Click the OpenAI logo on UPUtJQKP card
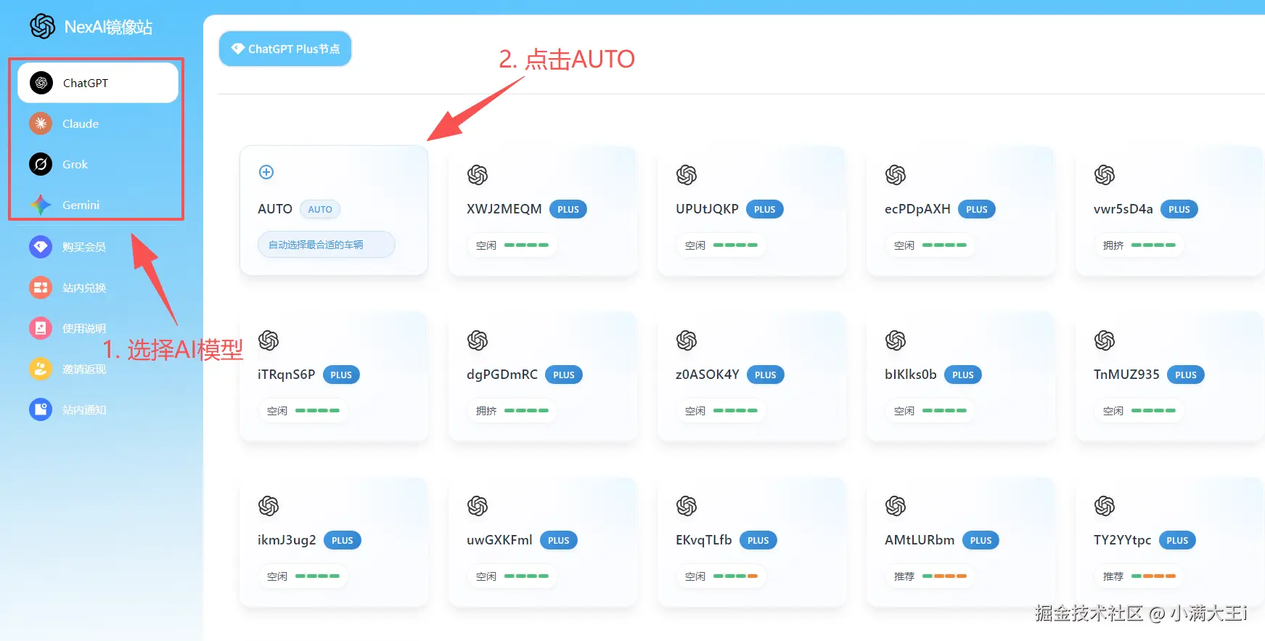 [687, 175]
